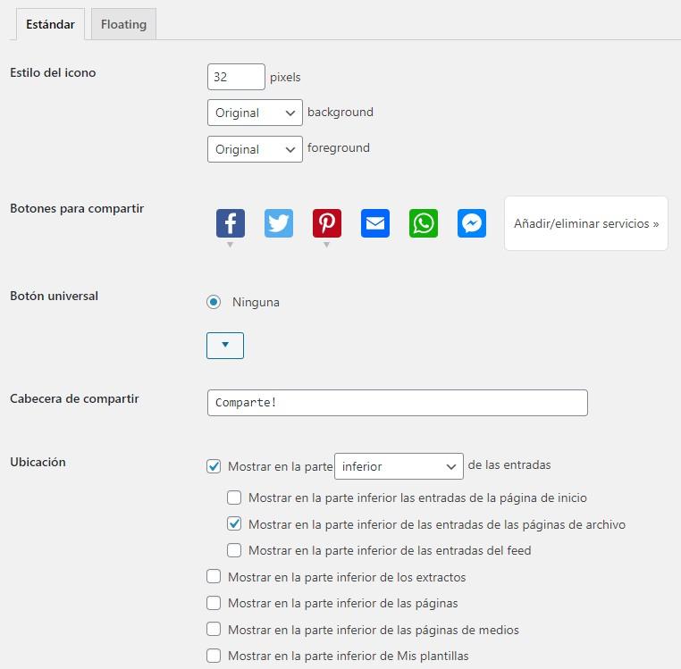Expand the 'inferior' position dropdown
This screenshot has width=681, height=669.
[399, 466]
